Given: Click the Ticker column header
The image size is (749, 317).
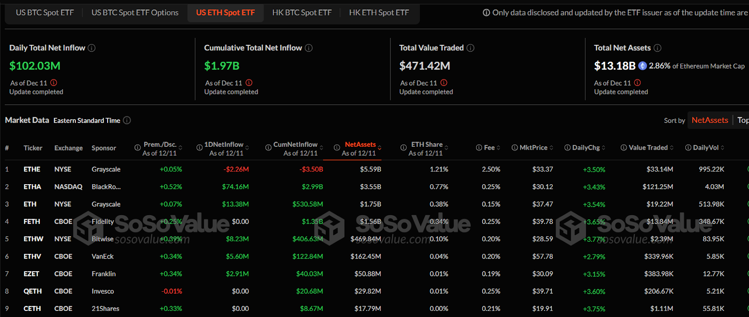Looking at the screenshot, I should [33, 148].
